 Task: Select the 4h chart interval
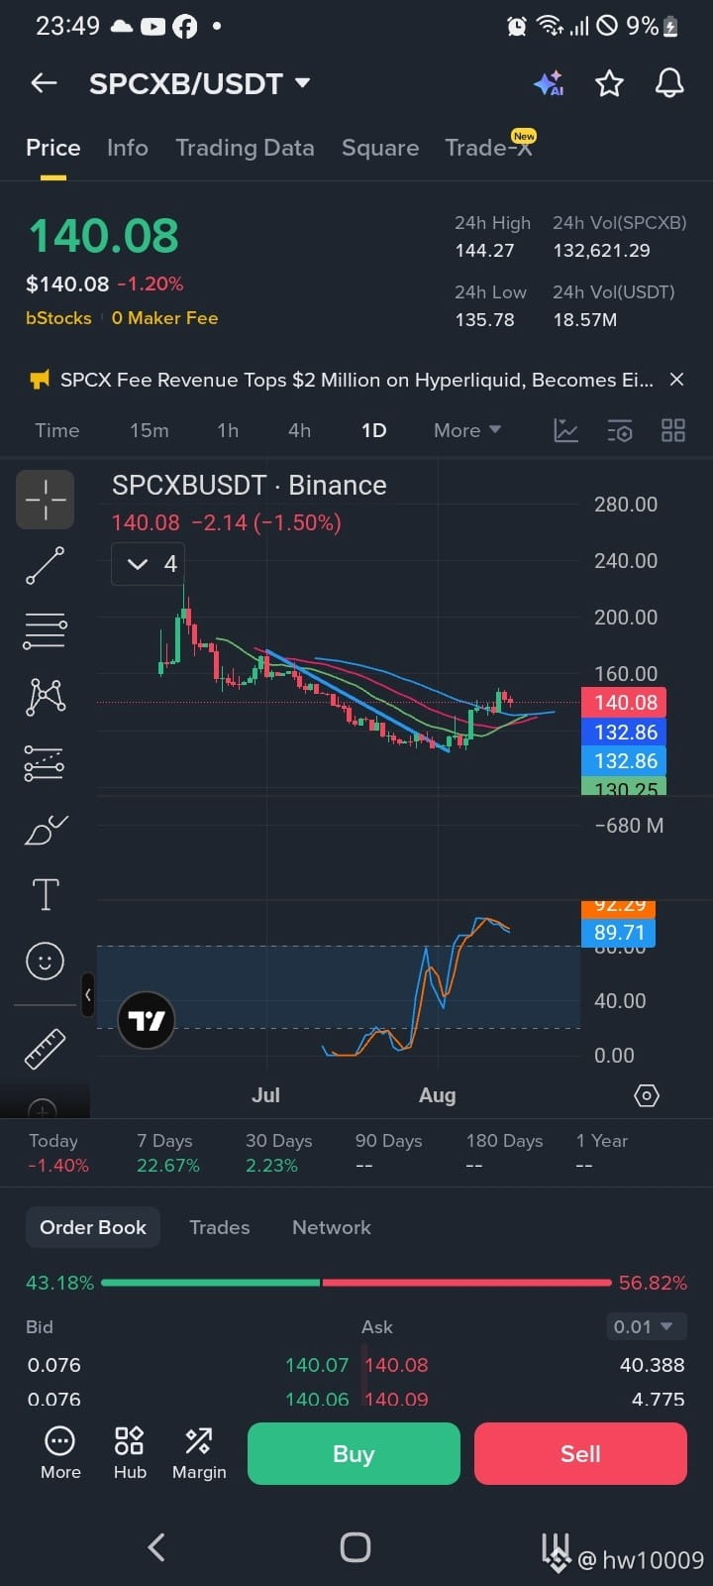[x=299, y=430]
